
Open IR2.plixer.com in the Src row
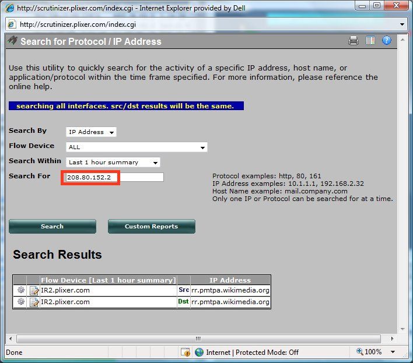pyautogui.click(x=65, y=290)
